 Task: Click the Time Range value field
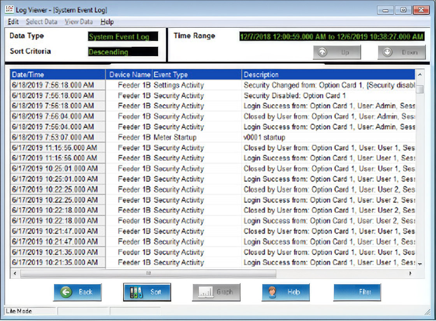(x=332, y=37)
